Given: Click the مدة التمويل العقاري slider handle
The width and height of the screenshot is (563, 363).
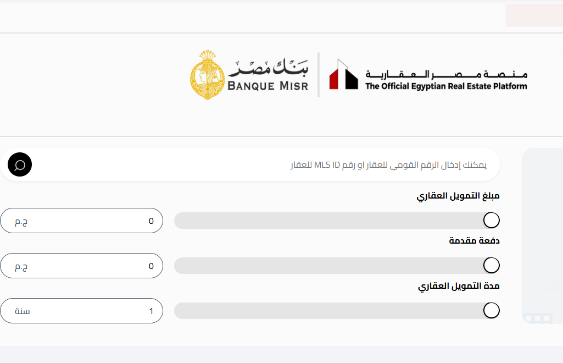Looking at the screenshot, I should point(491,311).
